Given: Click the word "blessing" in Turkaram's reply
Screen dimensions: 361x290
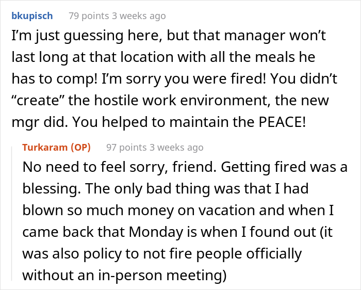Looking at the screenshot, I should point(52,189).
